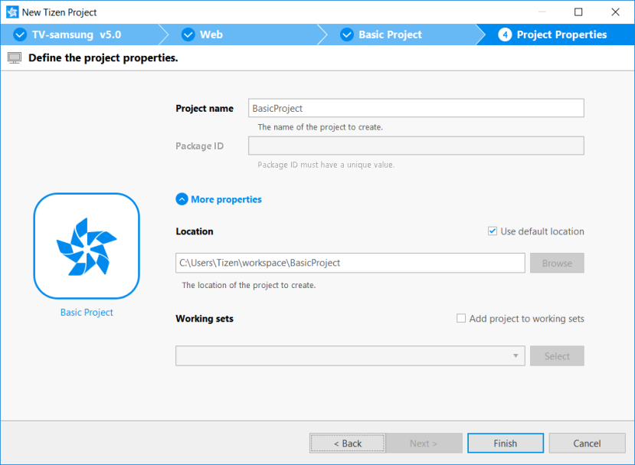Click the large Basic Project template icon

87,245
